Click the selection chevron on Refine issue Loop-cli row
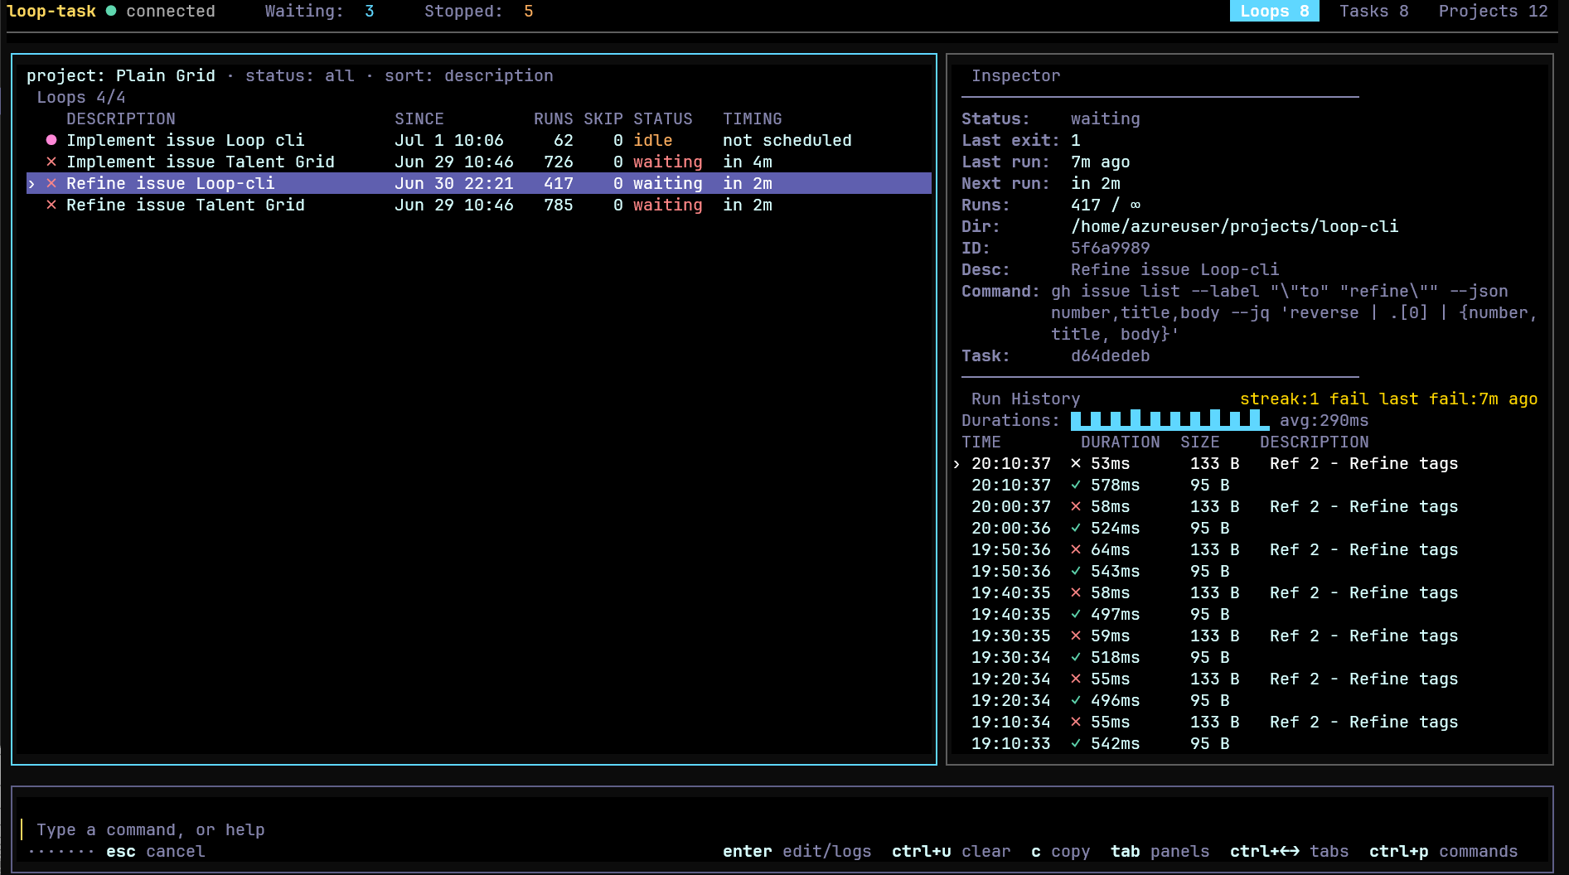Viewport: 1569px width, 875px height. pyautogui.click(x=31, y=183)
